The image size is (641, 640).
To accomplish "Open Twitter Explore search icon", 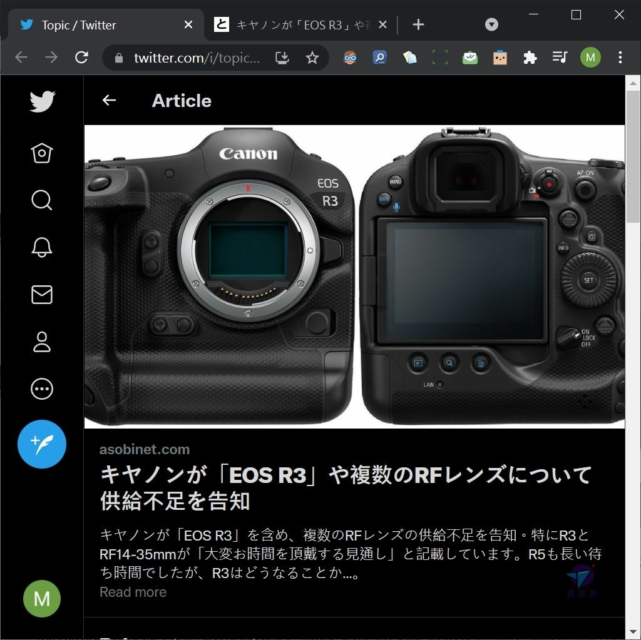I will [42, 200].
